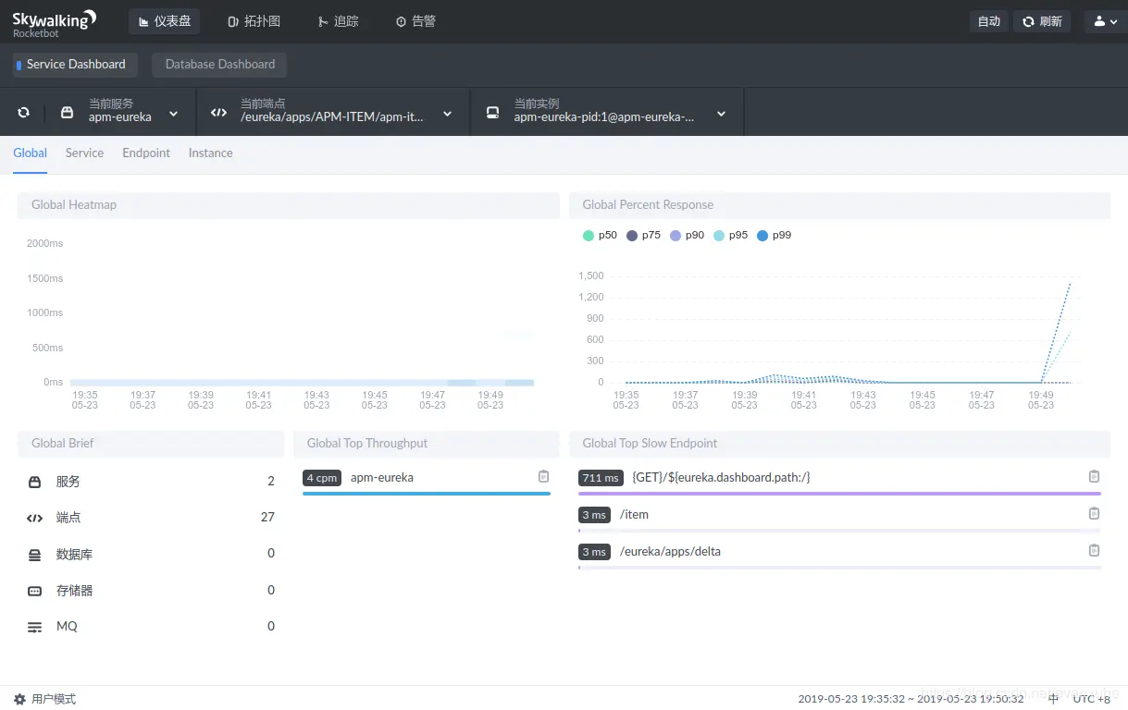Switch to the Endpoint tab
Screen dimensions: 1128x710
(x=146, y=153)
